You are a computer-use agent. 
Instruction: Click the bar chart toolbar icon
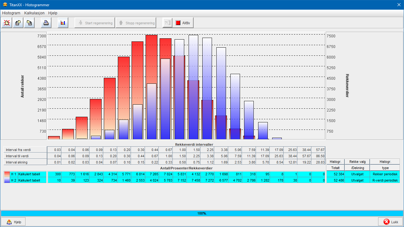[63, 23]
